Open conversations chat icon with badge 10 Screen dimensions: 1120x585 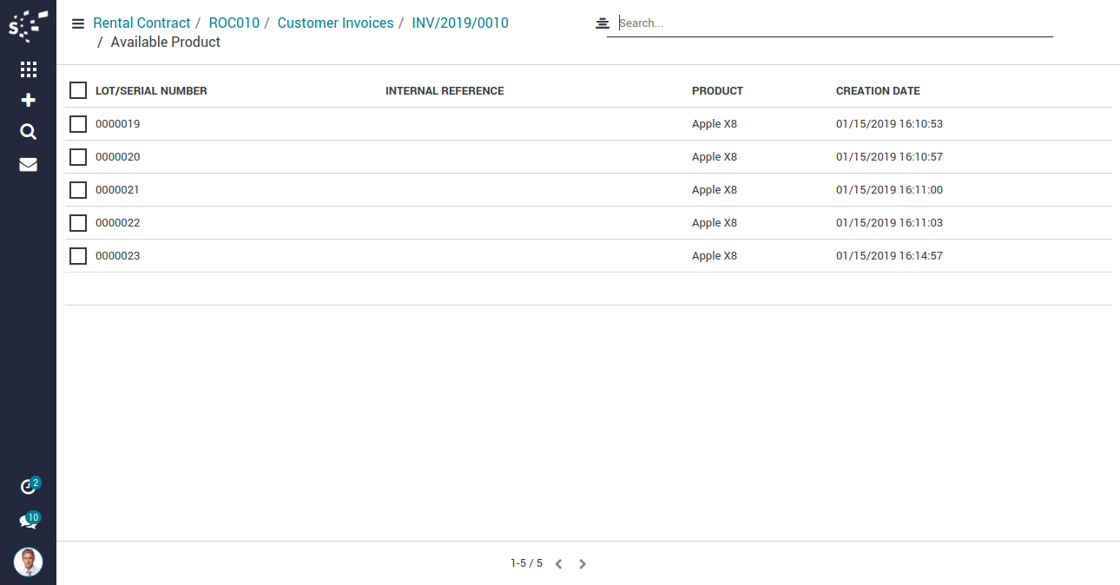[28, 522]
